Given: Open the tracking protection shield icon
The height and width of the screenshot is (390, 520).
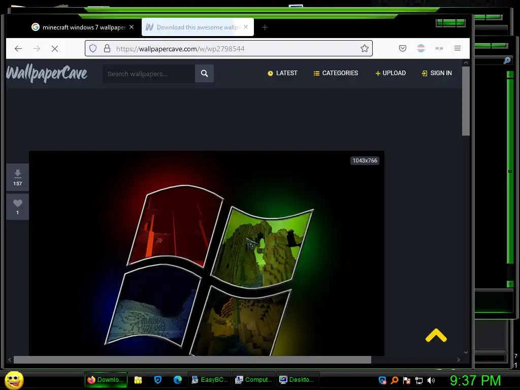Looking at the screenshot, I should pyautogui.click(x=93, y=48).
